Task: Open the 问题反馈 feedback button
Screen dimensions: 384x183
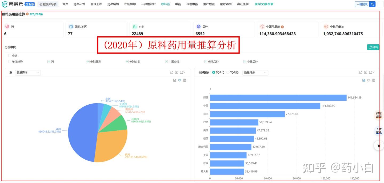Action: coord(379,115)
